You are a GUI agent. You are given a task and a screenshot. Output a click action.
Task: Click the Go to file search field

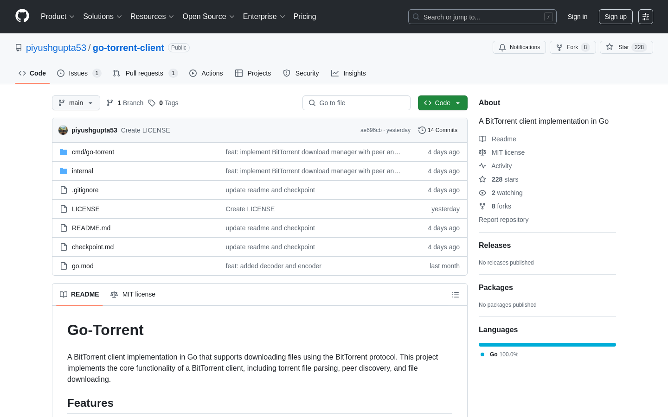[x=356, y=103]
